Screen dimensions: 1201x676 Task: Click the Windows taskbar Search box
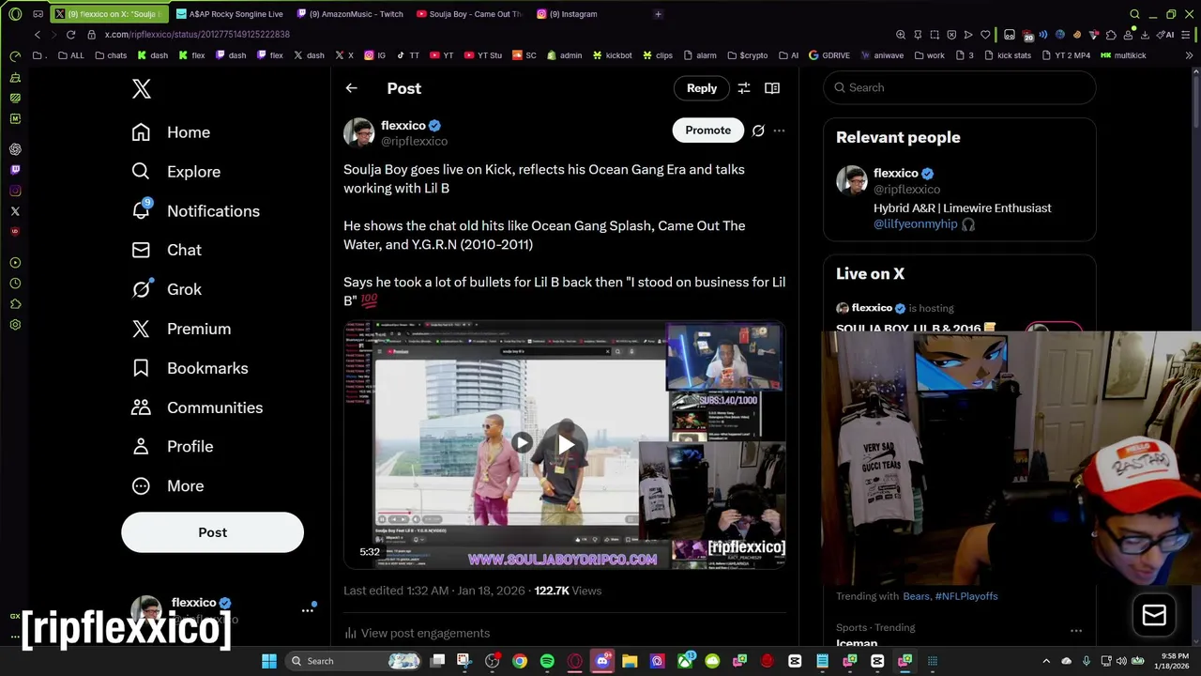(x=356, y=661)
